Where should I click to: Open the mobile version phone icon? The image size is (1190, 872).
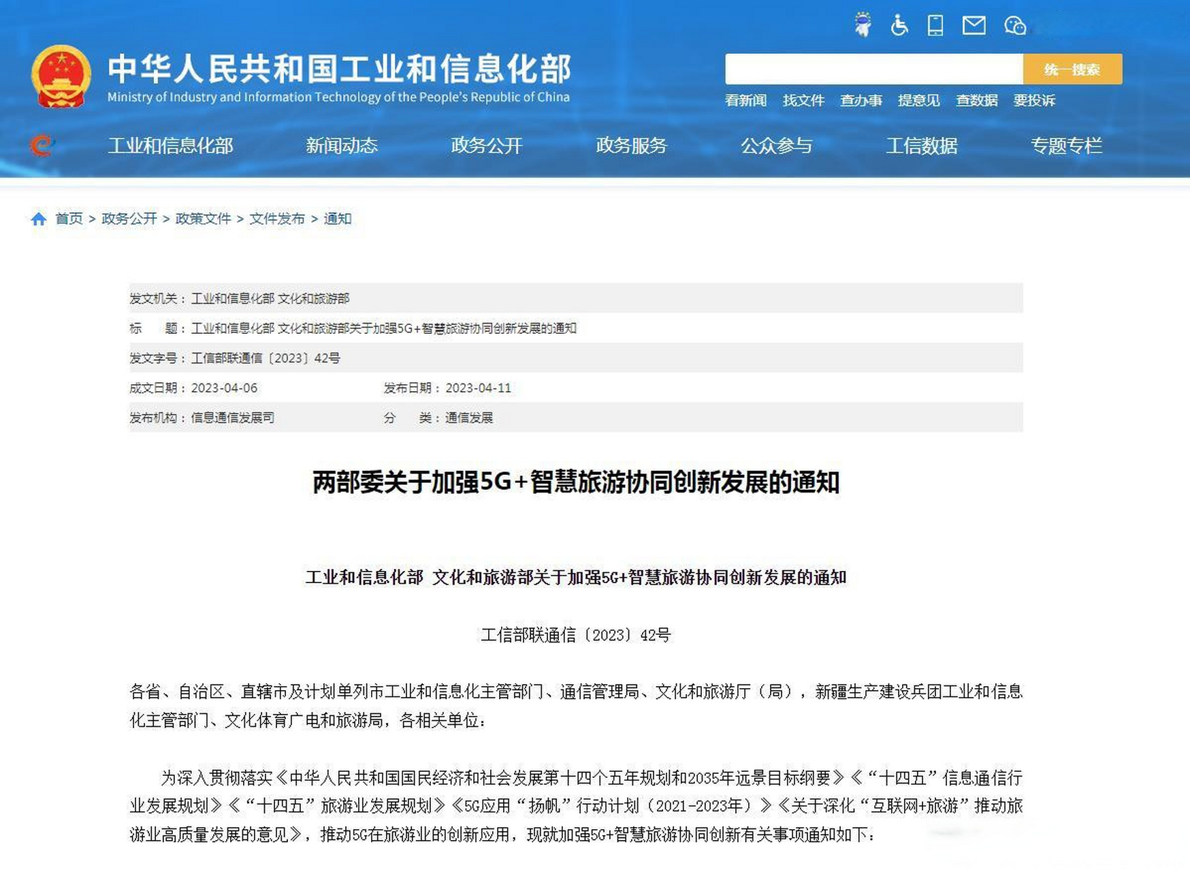click(937, 26)
